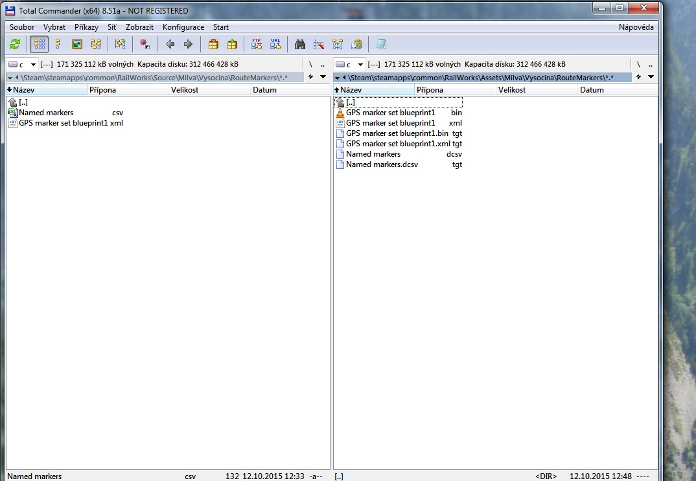Sort left panel by Datum column

tap(290, 90)
